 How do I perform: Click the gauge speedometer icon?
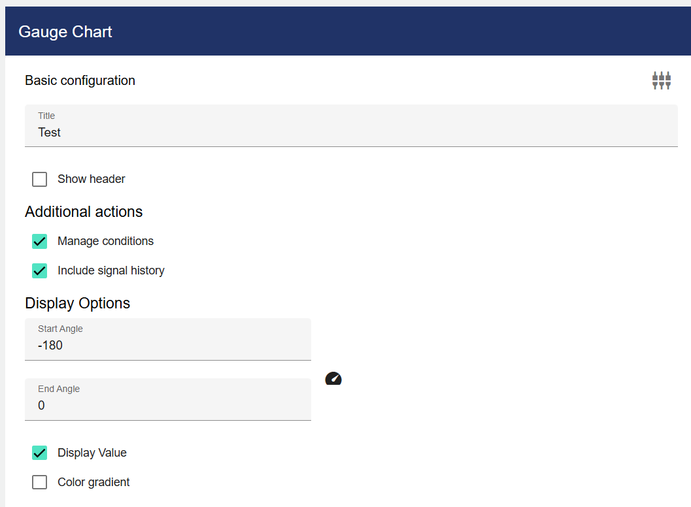coord(333,378)
